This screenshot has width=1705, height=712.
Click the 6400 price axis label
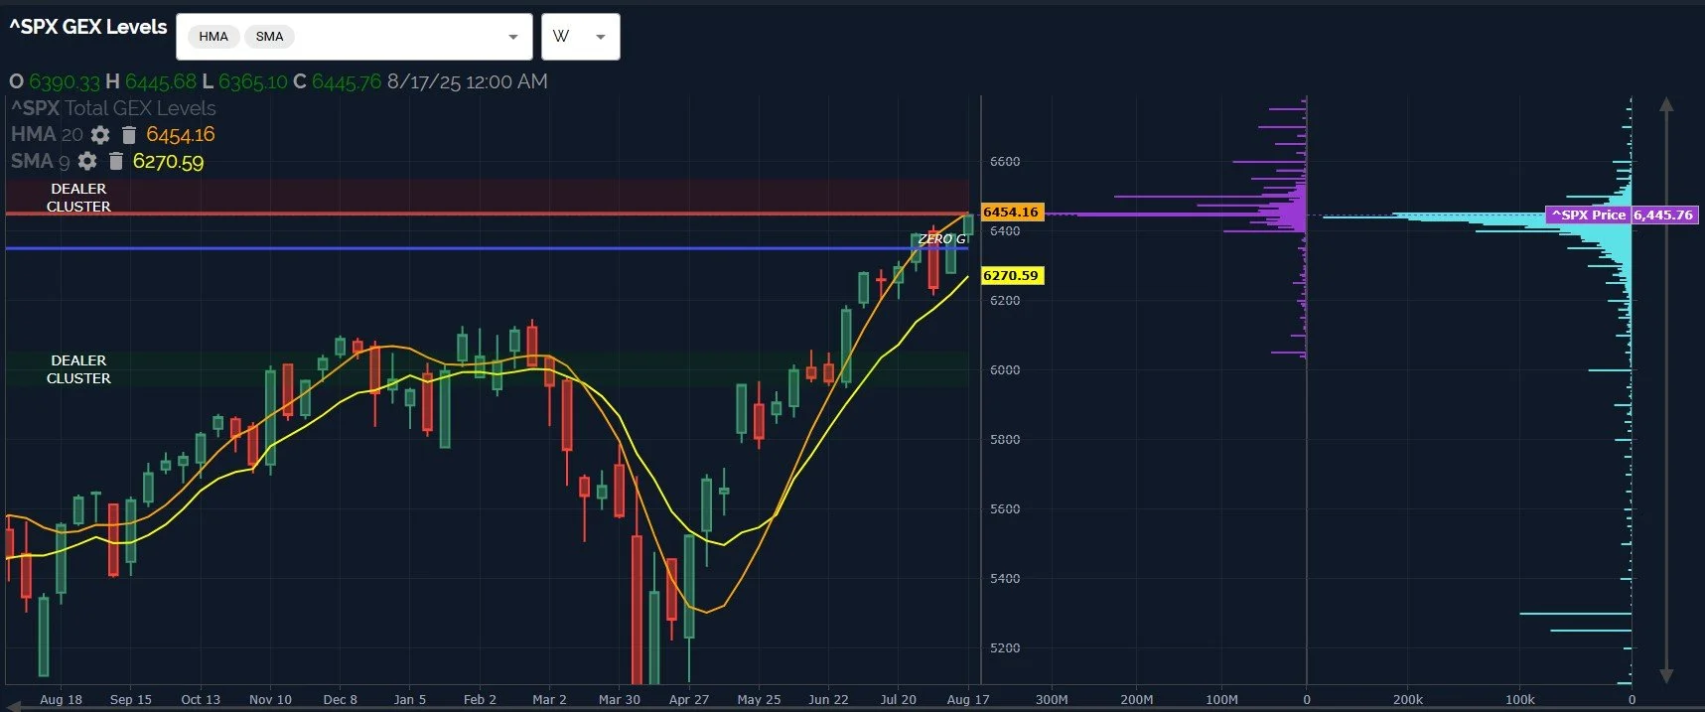click(x=1005, y=230)
